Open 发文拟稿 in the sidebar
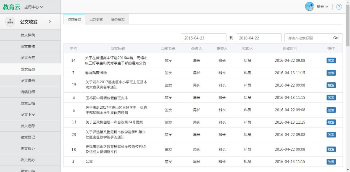 pos(28,35)
